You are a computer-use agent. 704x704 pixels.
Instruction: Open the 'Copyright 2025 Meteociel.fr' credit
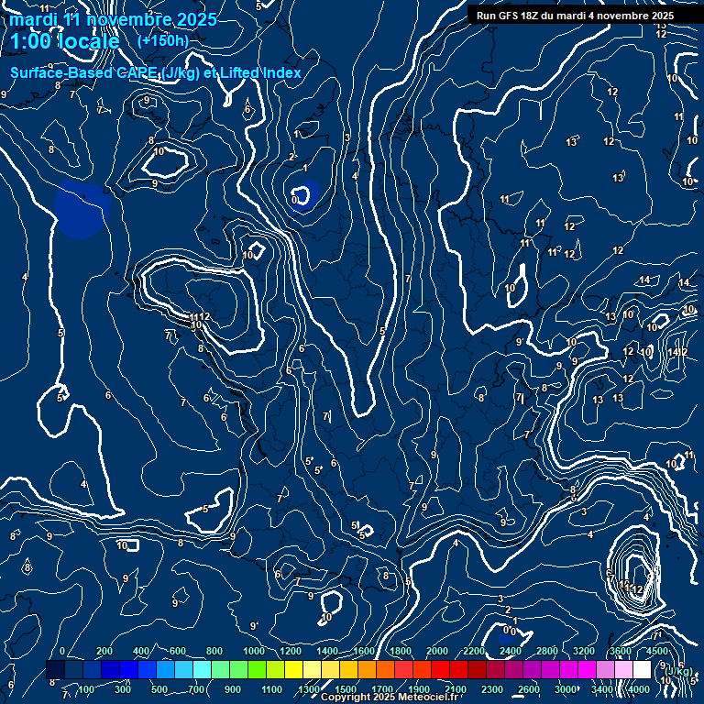pyautogui.click(x=390, y=697)
